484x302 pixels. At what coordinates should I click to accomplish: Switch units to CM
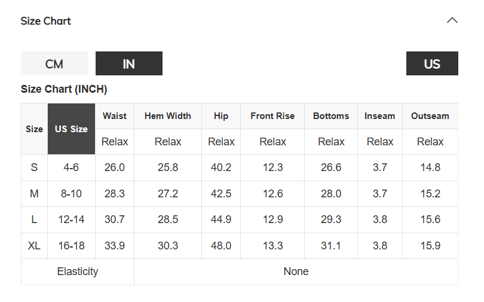click(54, 63)
